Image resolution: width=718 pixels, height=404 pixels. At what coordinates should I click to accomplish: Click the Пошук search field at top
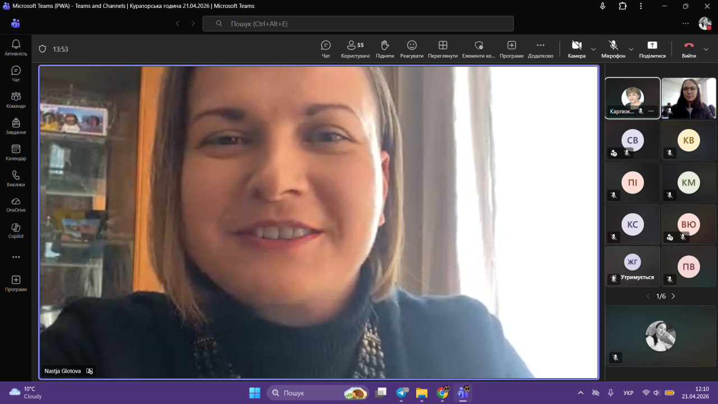[358, 24]
